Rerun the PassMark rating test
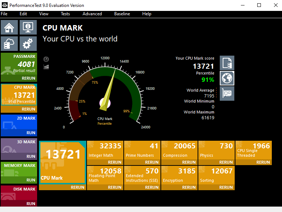 point(19,78)
